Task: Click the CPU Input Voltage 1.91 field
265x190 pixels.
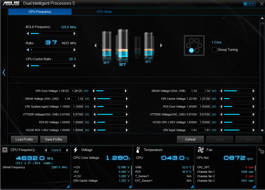Action: point(205,130)
